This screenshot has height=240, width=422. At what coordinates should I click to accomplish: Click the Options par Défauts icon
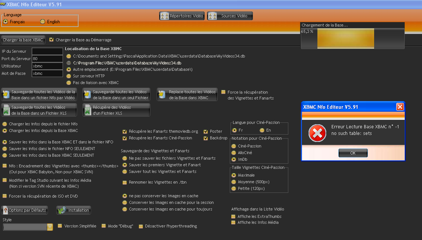coord(5,210)
